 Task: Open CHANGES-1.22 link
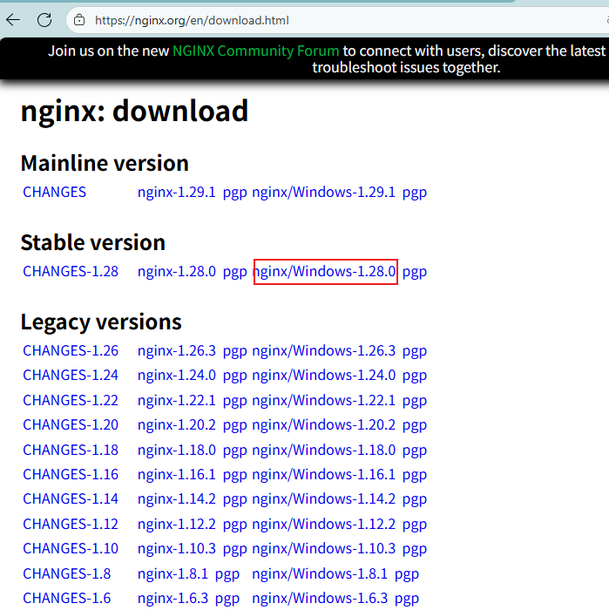tap(71, 400)
